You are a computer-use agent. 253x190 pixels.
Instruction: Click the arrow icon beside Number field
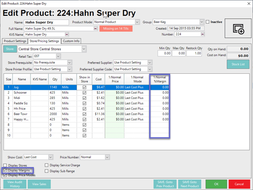[203, 35]
